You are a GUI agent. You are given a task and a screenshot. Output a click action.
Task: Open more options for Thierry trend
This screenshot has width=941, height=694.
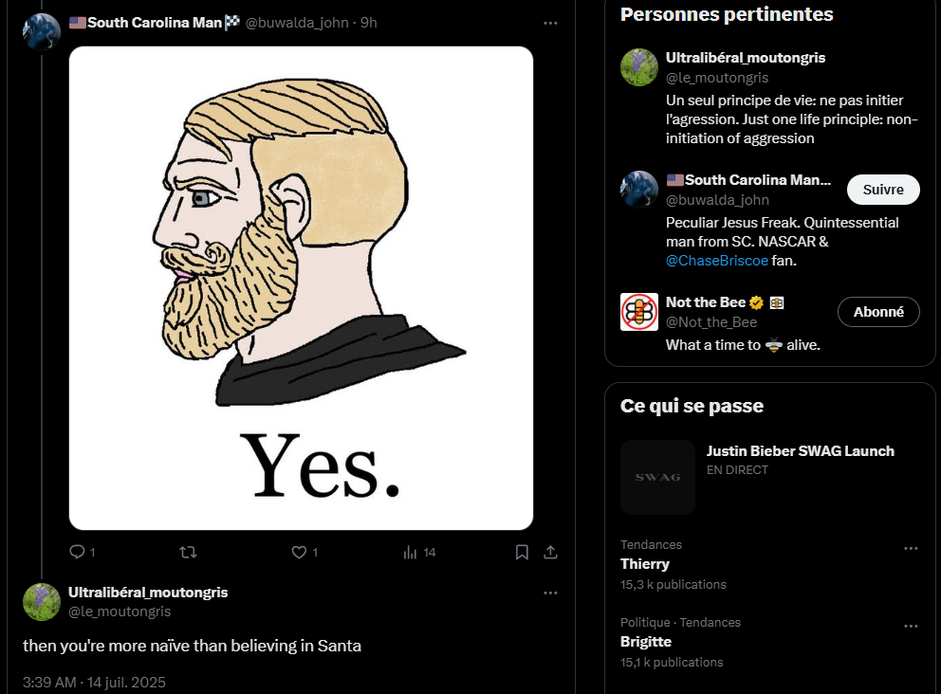coord(911,548)
